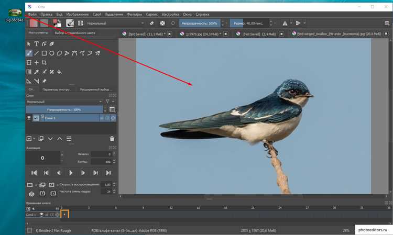Select the Line tool
393x235 pixels.
(x=37, y=53)
